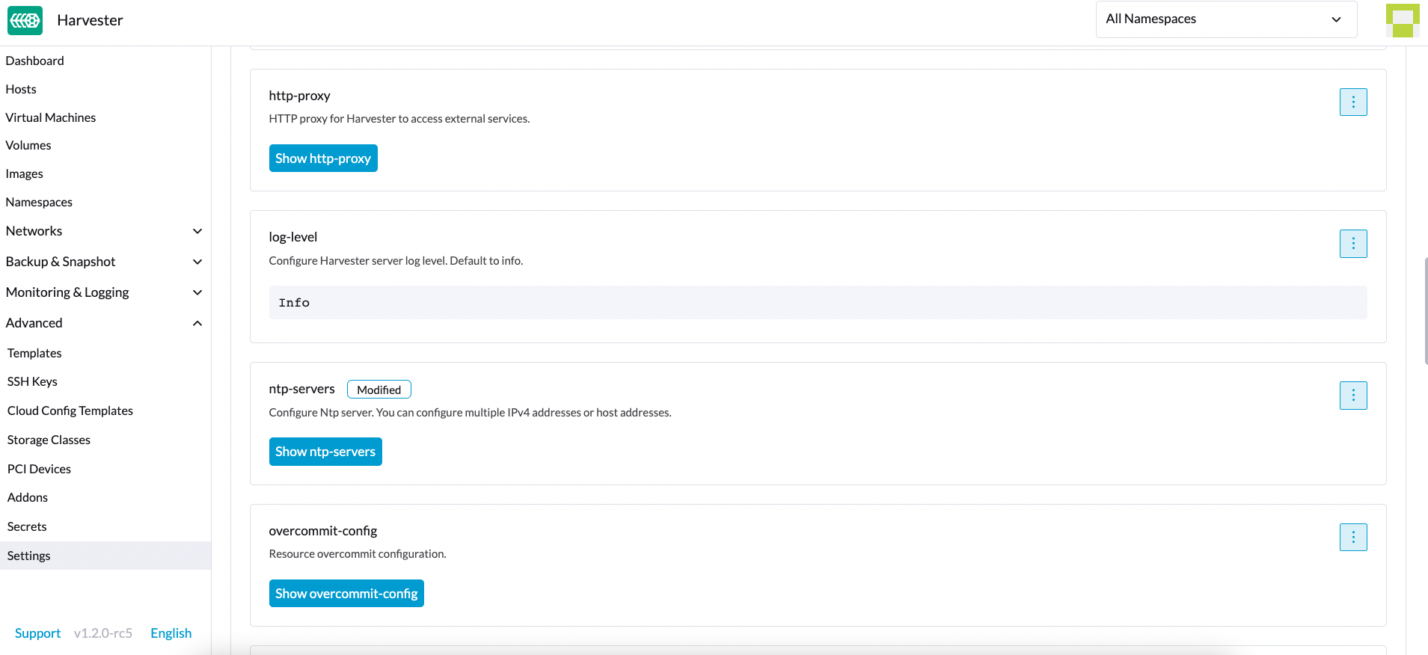Open the All Namespaces dropdown
Image resolution: width=1428 pixels, height=655 pixels.
[x=1225, y=19]
